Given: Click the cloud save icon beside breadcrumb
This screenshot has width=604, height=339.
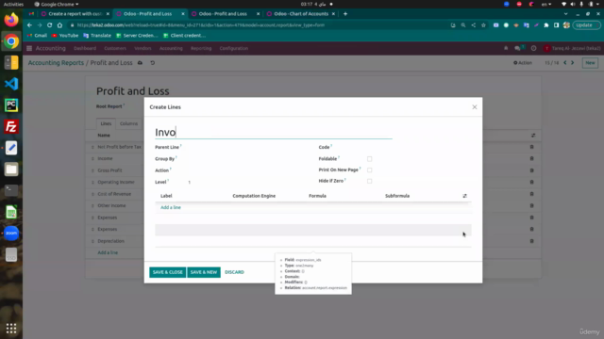Looking at the screenshot, I should pyautogui.click(x=141, y=63).
